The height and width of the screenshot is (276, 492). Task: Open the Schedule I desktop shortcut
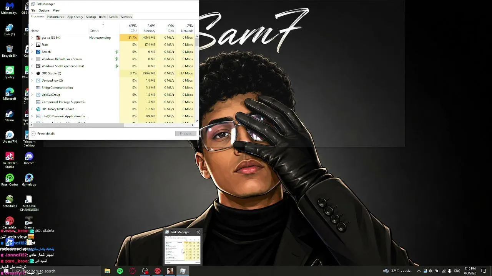(9, 201)
